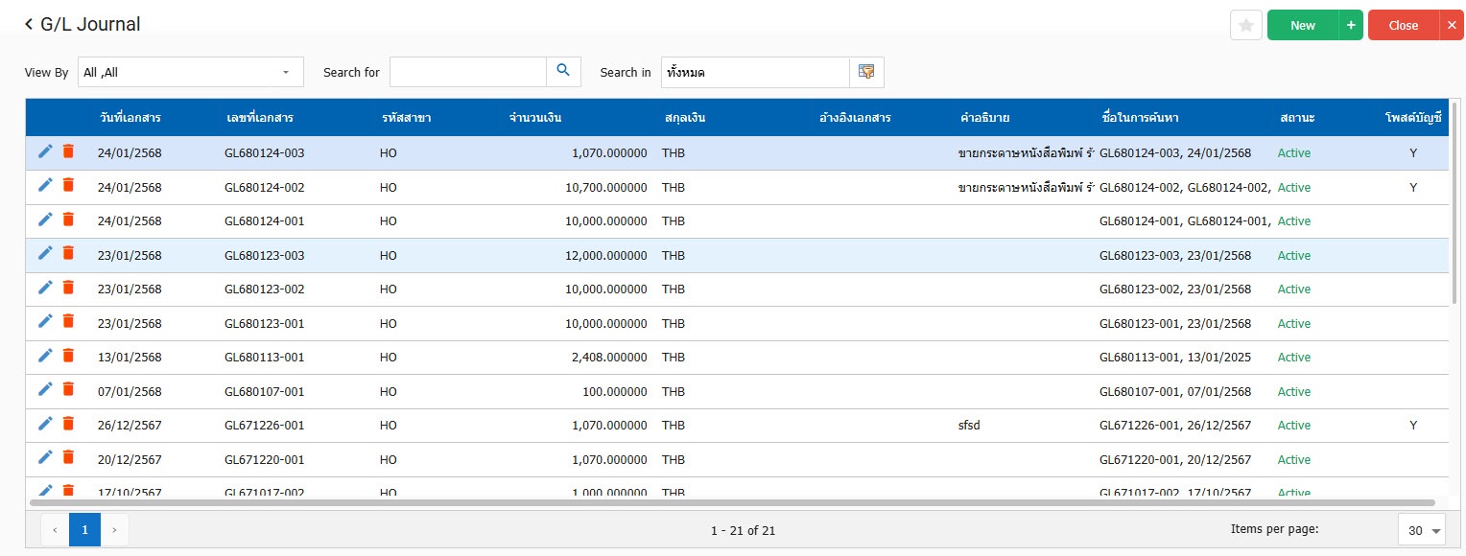Go to next page arrow
This screenshot has height=556, width=1466.
pyautogui.click(x=115, y=529)
